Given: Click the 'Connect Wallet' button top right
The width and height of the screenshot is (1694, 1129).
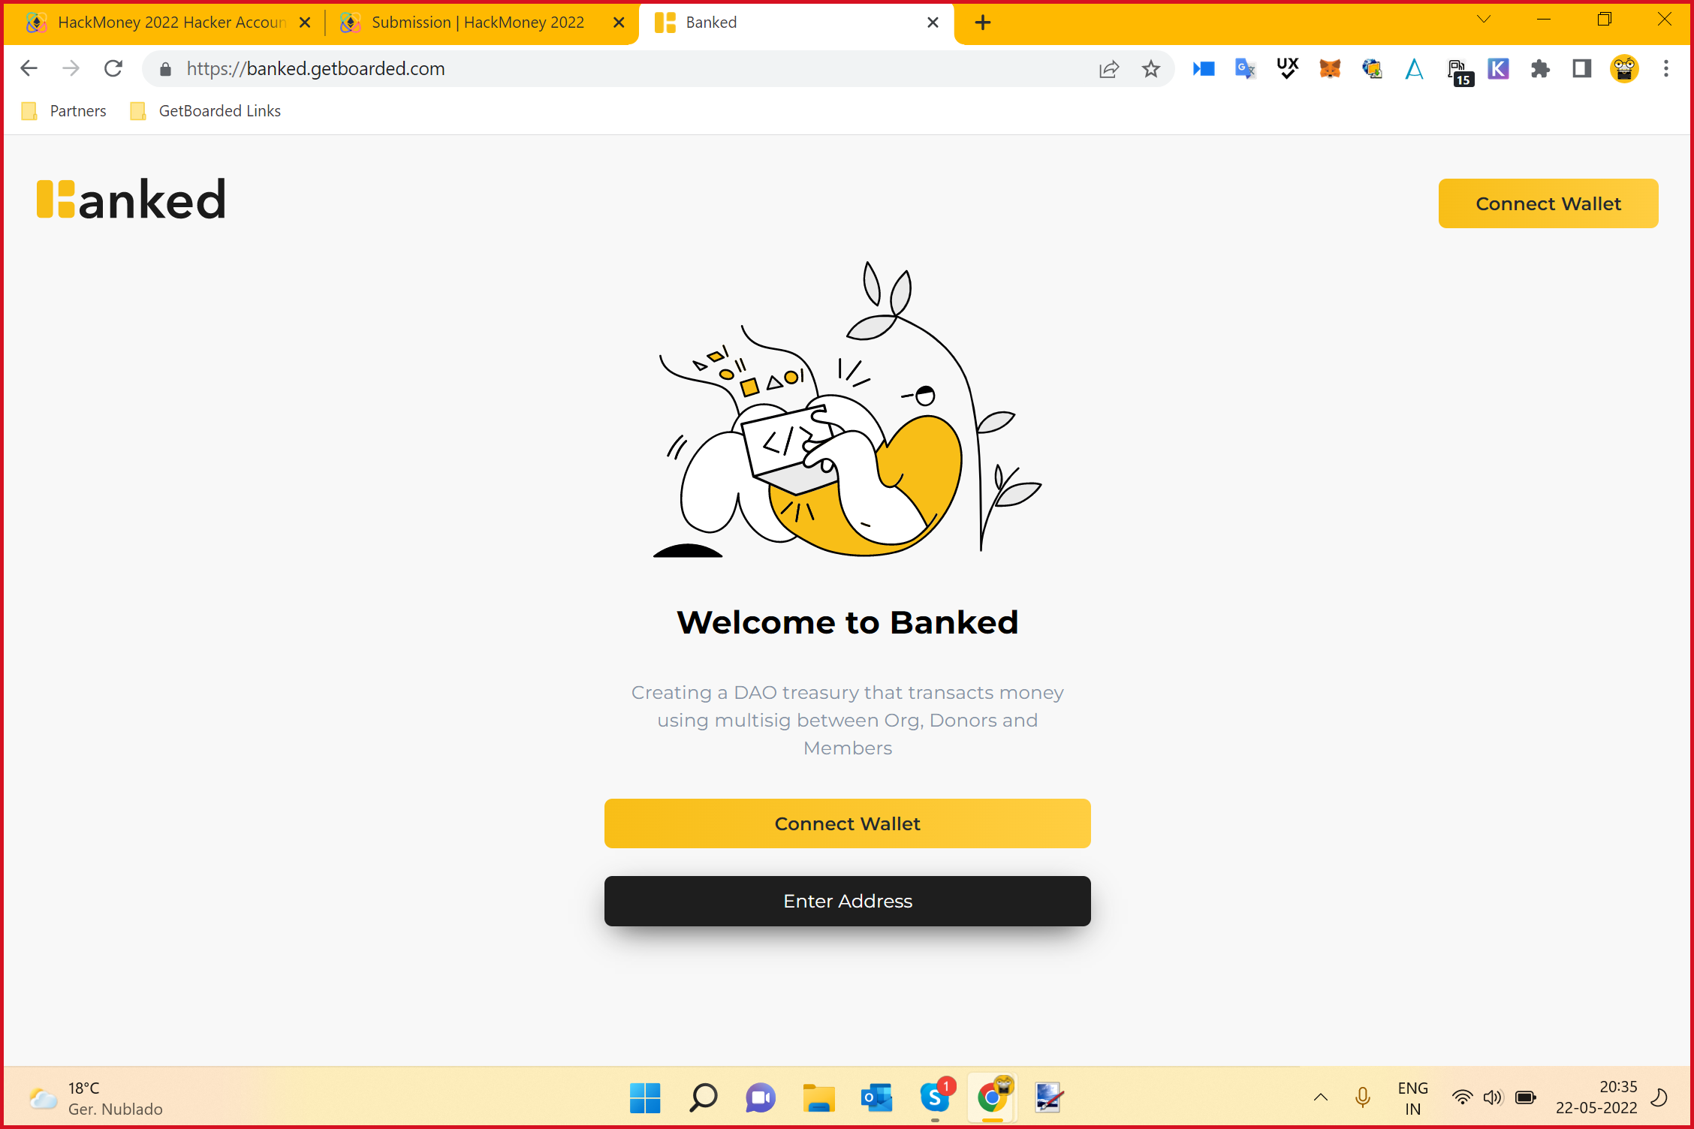Looking at the screenshot, I should 1548,203.
